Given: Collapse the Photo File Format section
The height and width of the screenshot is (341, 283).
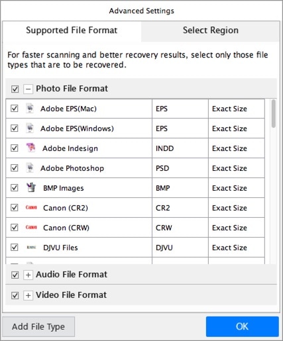Looking at the screenshot, I should click(28, 89).
